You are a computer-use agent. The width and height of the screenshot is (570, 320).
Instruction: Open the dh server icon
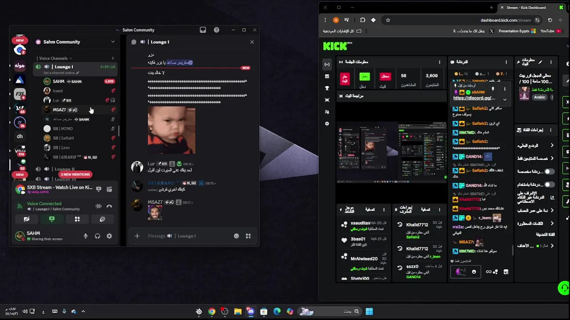(x=20, y=136)
